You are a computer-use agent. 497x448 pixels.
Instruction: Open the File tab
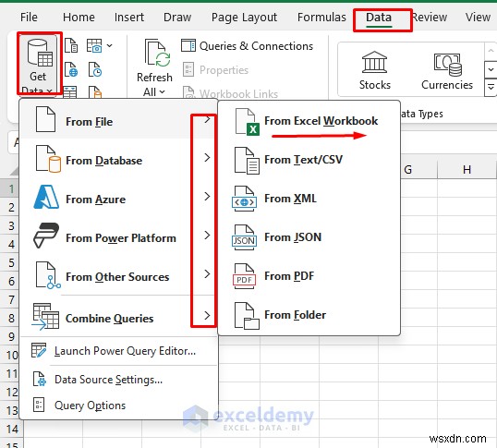coord(29,18)
